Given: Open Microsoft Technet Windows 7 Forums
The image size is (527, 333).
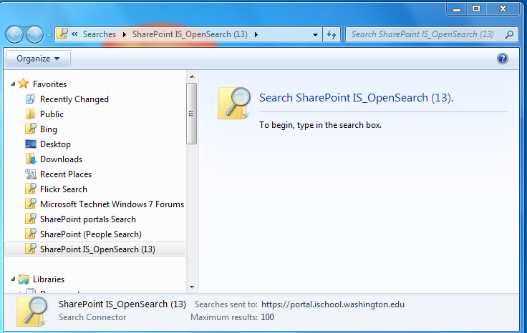Looking at the screenshot, I should click(x=112, y=204).
